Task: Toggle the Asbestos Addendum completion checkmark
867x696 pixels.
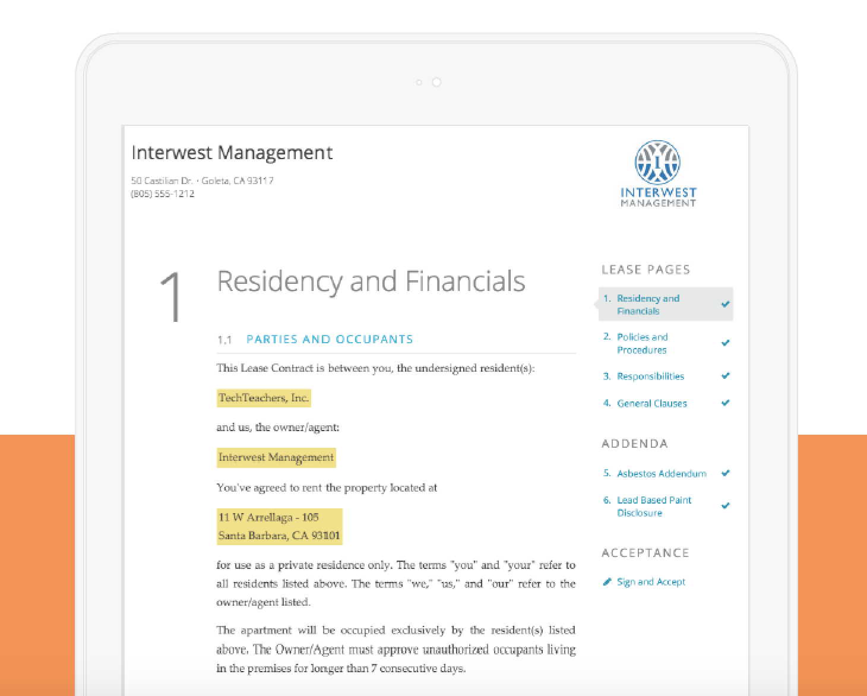Action: click(725, 473)
